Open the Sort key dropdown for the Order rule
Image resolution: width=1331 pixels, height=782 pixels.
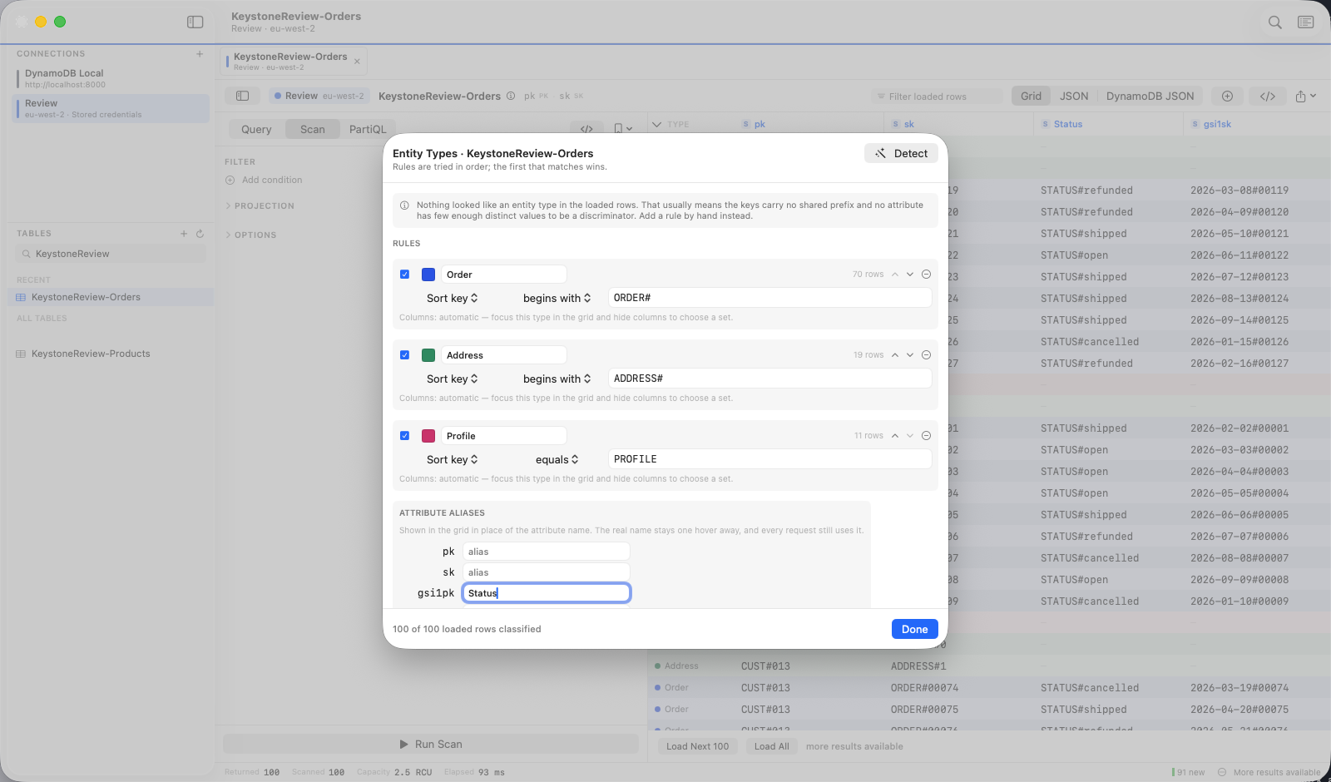tap(453, 298)
